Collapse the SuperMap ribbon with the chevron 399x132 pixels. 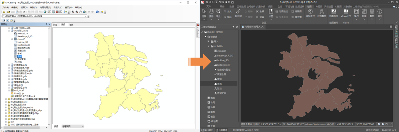(x=397, y=22)
